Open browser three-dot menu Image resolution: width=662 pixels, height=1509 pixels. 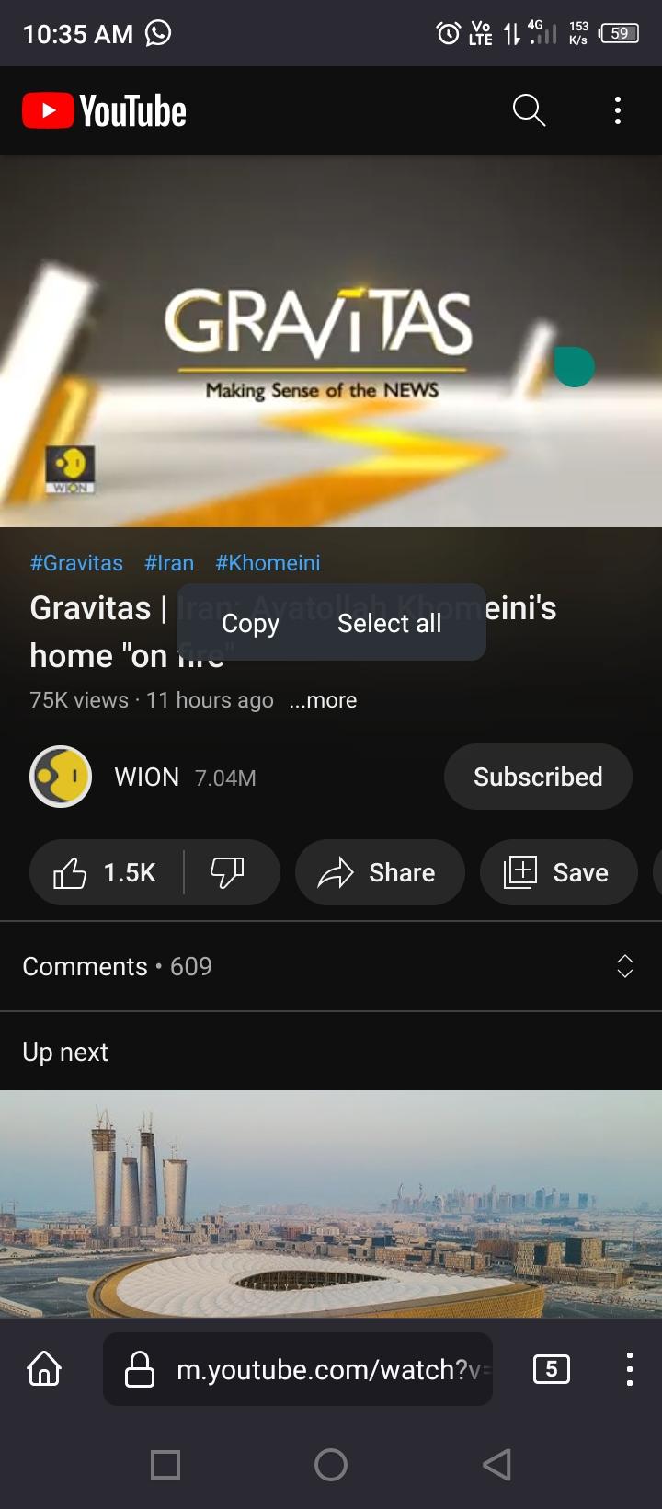(629, 1369)
